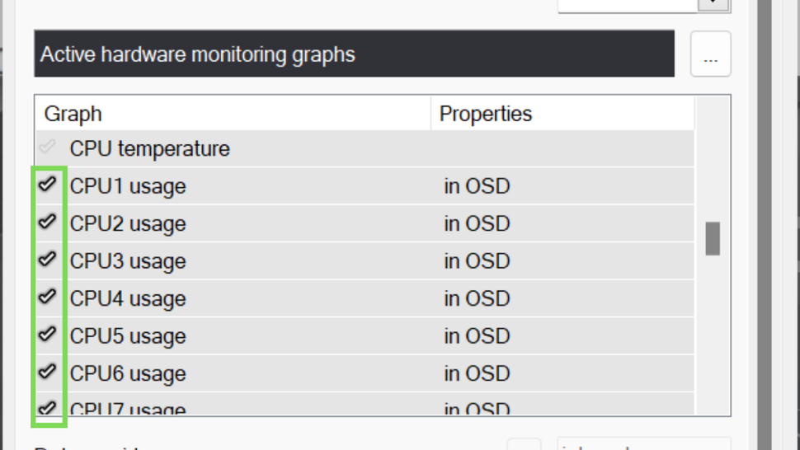Pick the CPU4 usage graph name text
The height and width of the screenshot is (450, 800).
point(128,298)
